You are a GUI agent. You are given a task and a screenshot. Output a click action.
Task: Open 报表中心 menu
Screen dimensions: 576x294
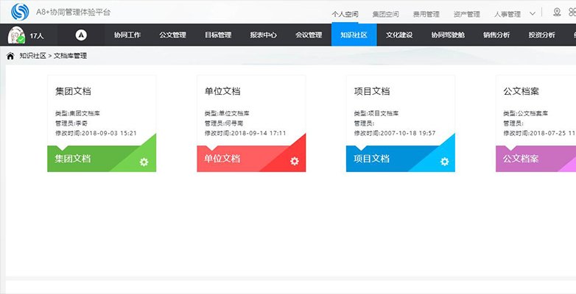click(x=264, y=35)
